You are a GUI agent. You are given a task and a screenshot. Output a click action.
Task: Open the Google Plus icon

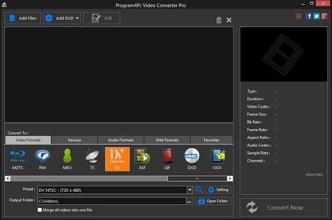324,16
